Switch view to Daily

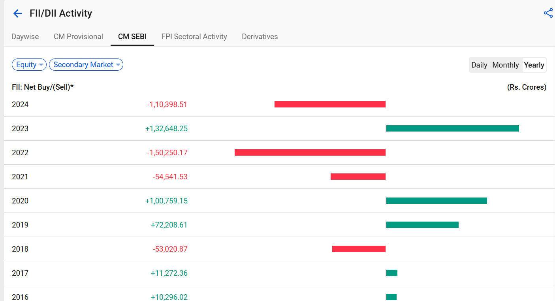[479, 65]
